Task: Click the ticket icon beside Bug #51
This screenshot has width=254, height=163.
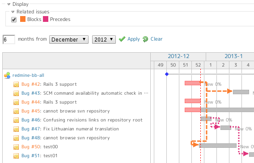Action: pyautogui.click(x=16, y=156)
